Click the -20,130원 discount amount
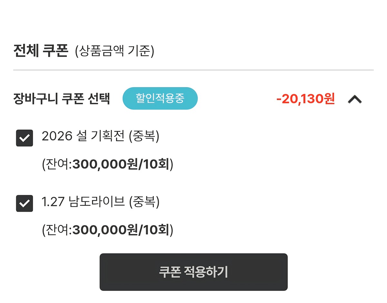 [x=305, y=99]
